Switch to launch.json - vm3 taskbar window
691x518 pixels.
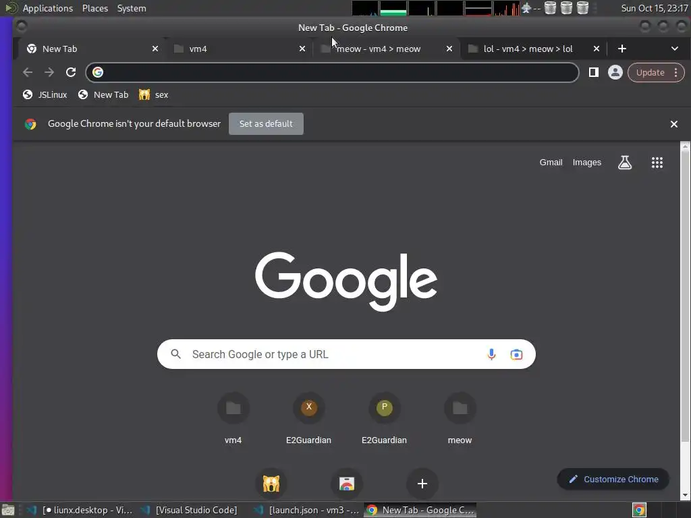point(307,510)
